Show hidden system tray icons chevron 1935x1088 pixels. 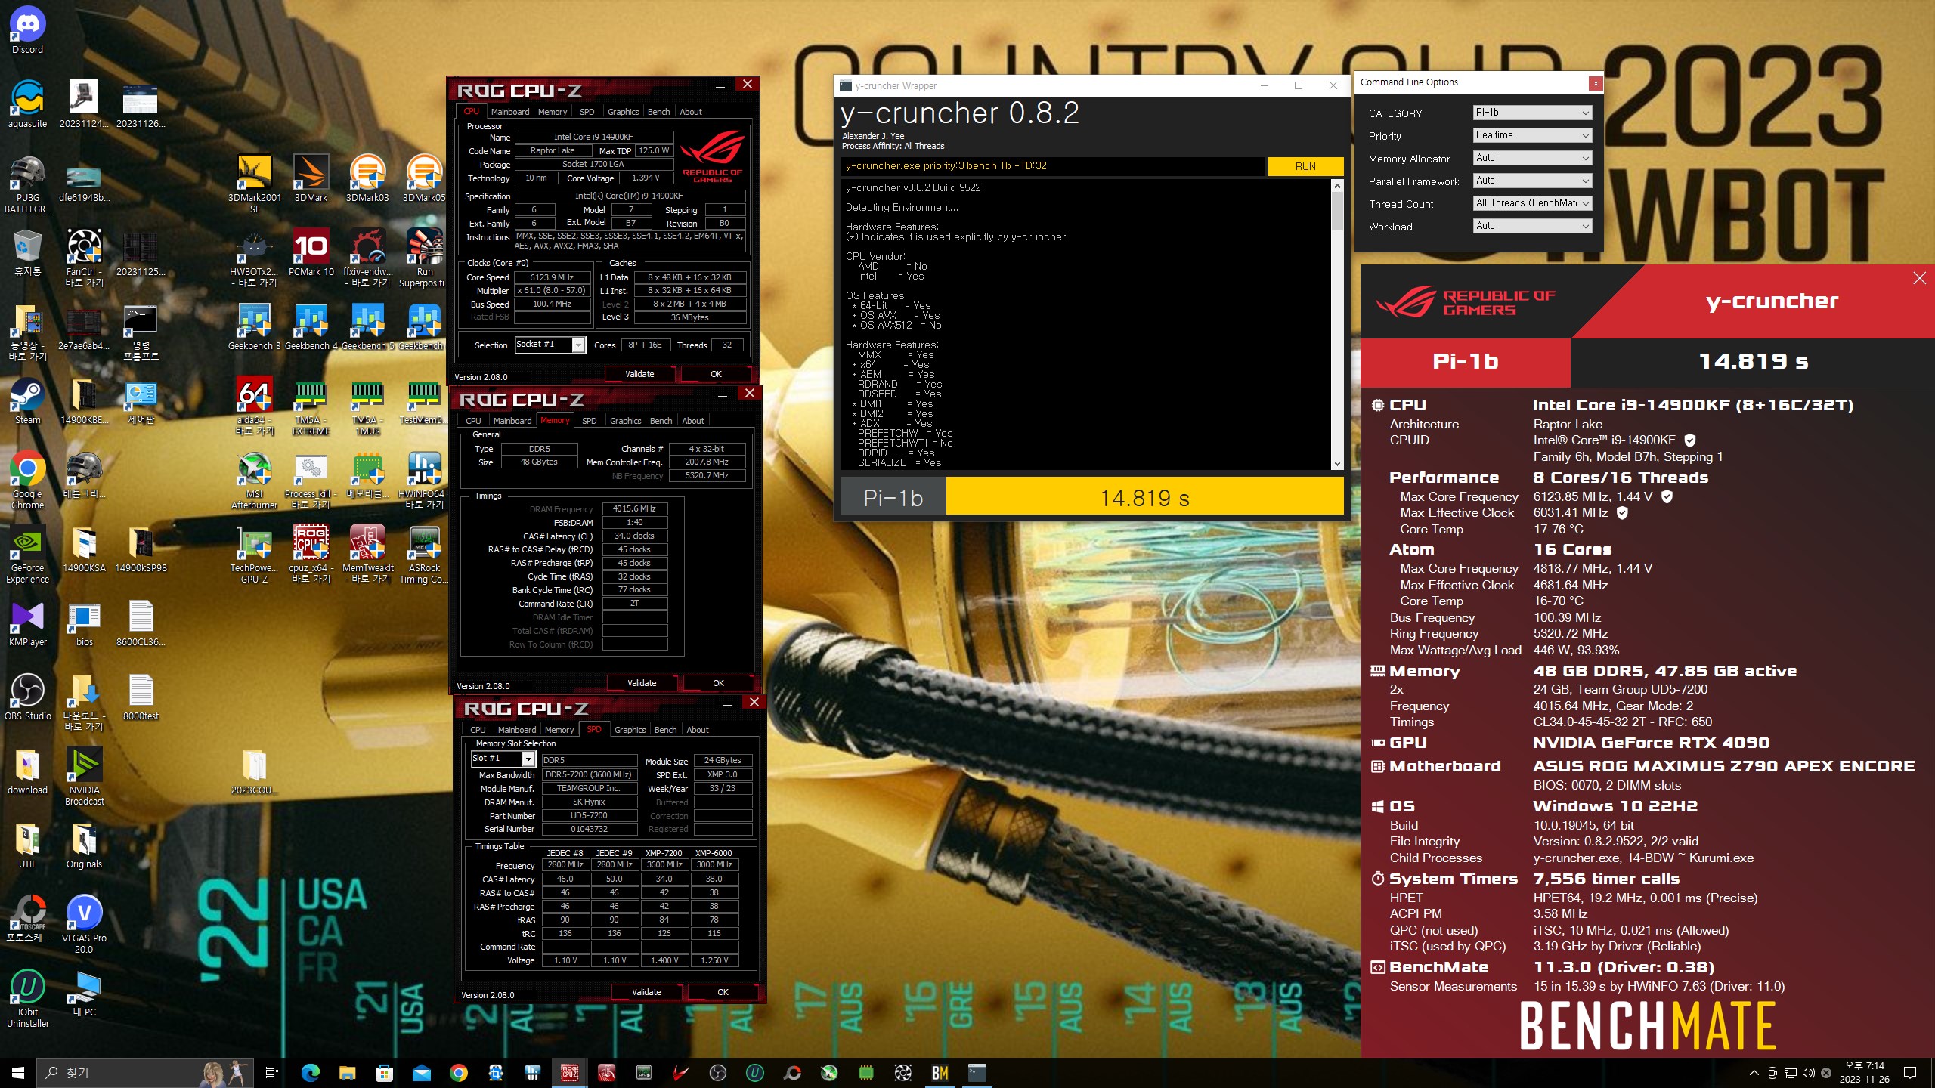point(1754,1073)
